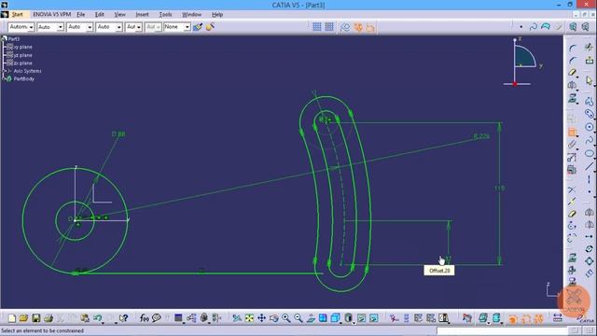Click the New document icon
597x336 pixels.
pyautogui.click(x=12, y=318)
